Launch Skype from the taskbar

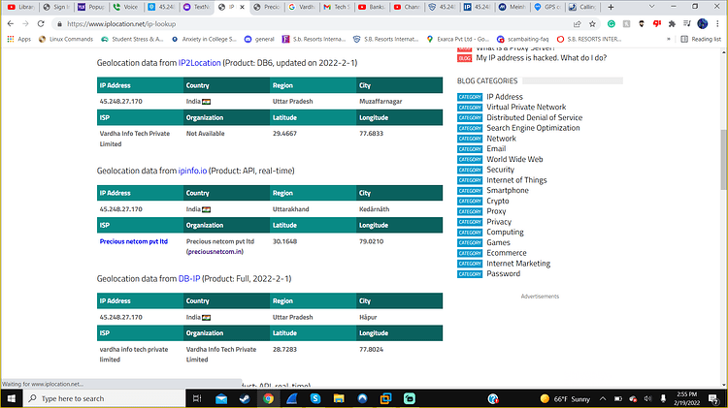(x=315, y=398)
